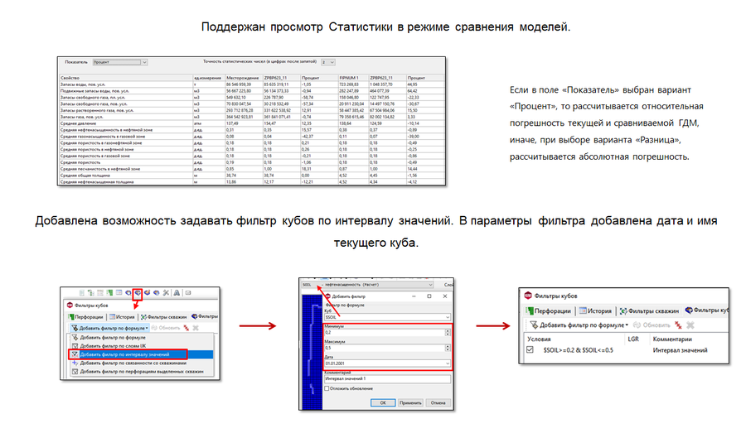Click the highlighted 'Добавить фильтр по формуле' dropdown button
This screenshot has height=433, width=746.
(110, 328)
